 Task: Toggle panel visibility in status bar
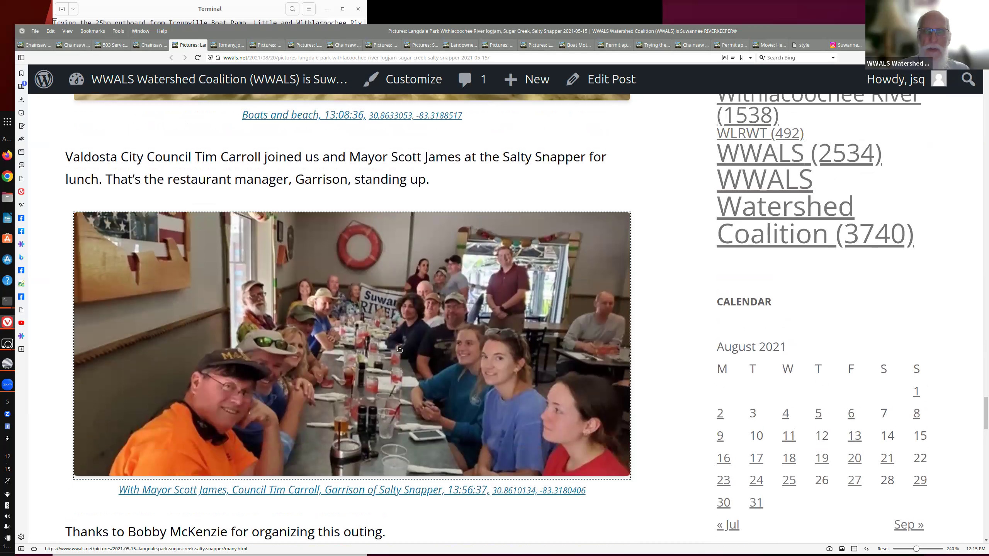tap(21, 549)
